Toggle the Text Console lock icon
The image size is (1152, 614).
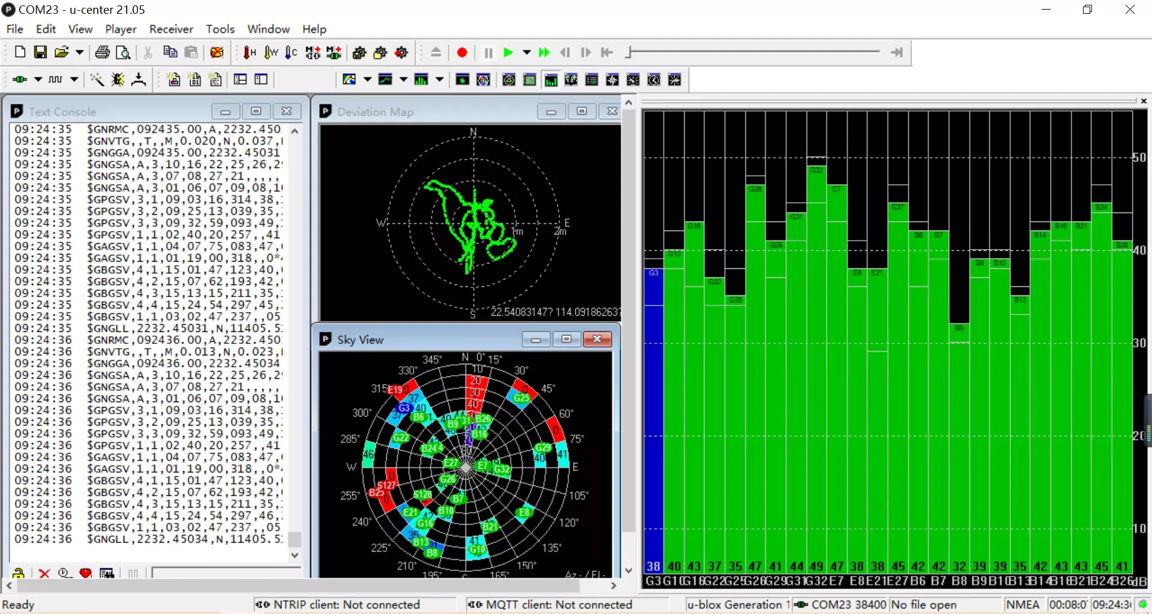(x=19, y=573)
